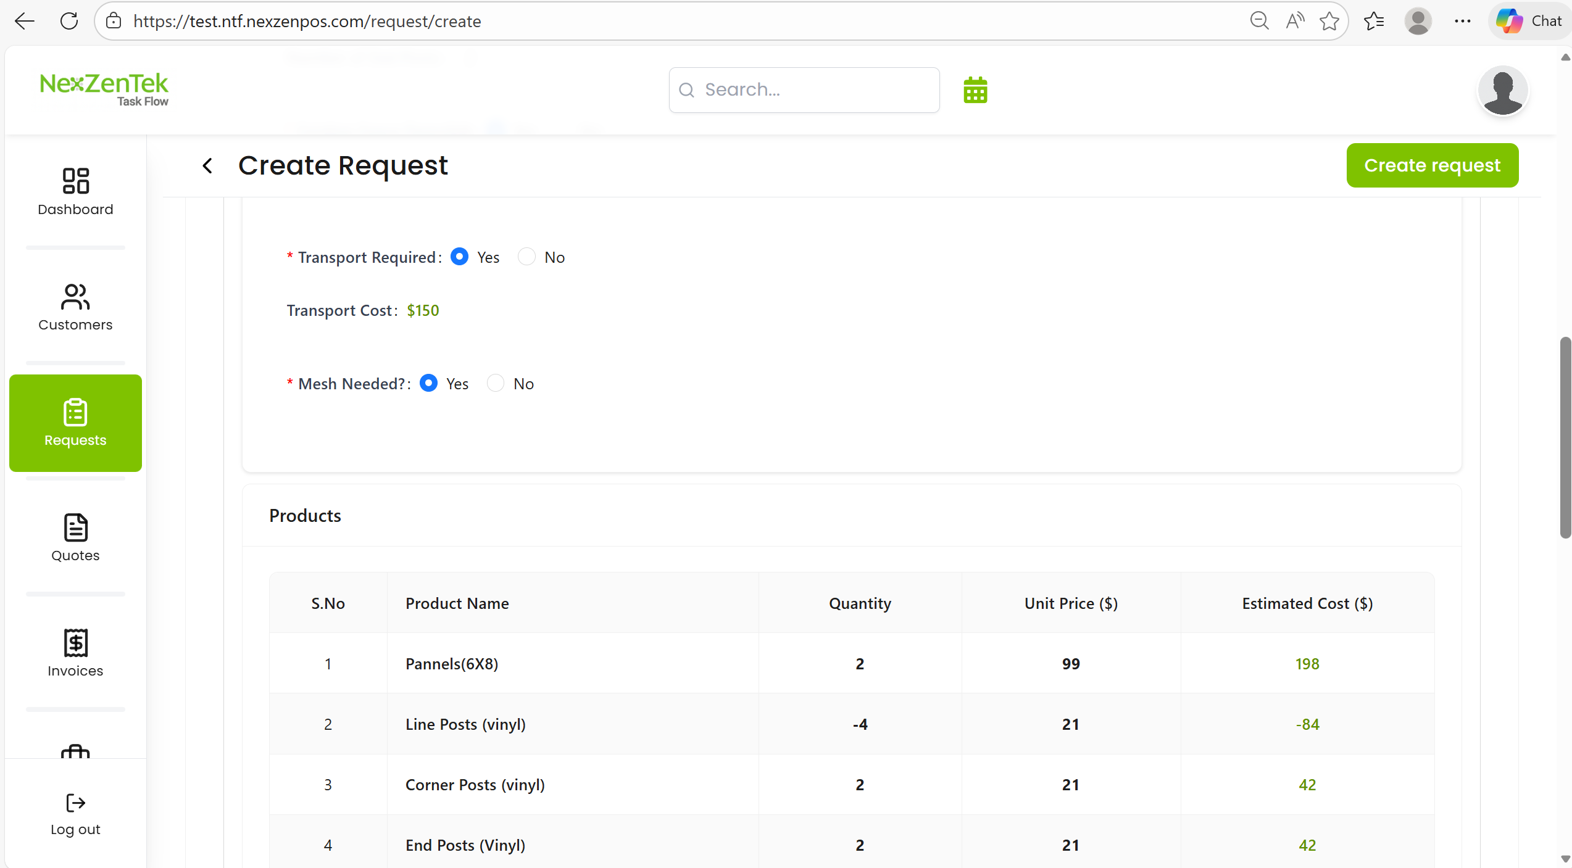Add page to browser favorites star
Viewport: 1572px width, 868px height.
click(1329, 21)
